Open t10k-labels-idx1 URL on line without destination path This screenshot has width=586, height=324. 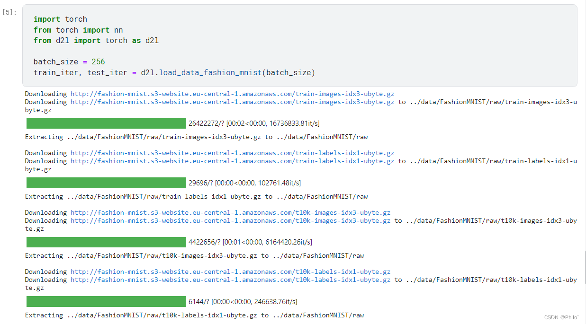[231, 271]
